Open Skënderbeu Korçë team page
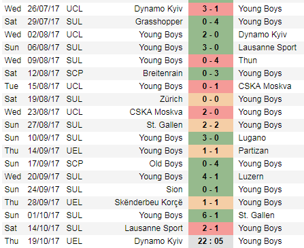Image resolution: width=304 pixels, height=248 pixels. pos(148,202)
